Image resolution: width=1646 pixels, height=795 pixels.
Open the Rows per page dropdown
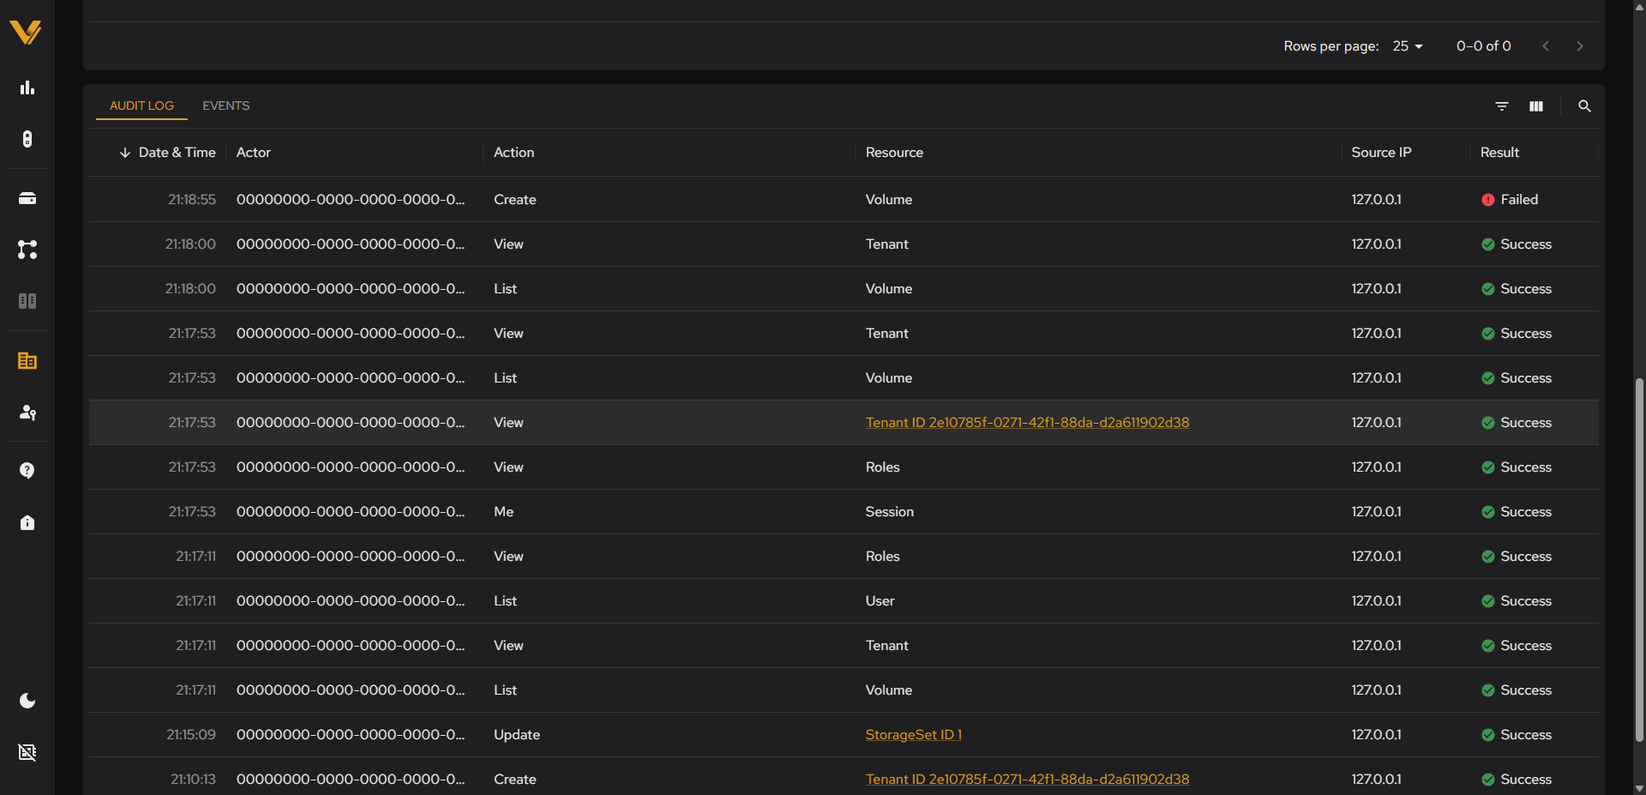(1408, 46)
